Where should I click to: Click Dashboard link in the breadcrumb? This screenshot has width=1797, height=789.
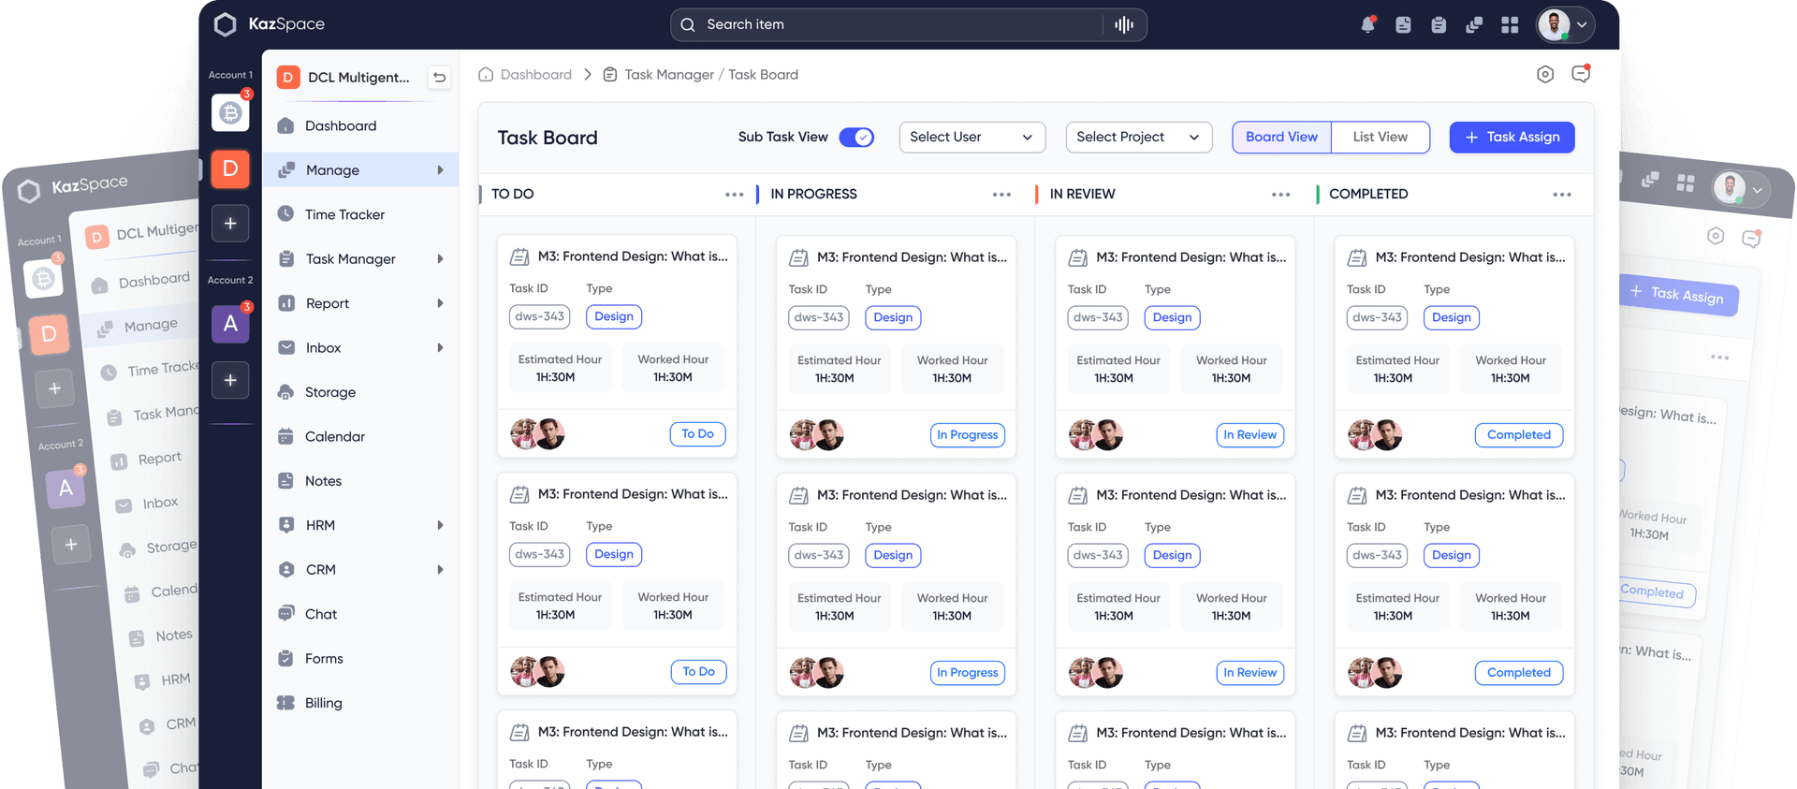pyautogui.click(x=536, y=74)
